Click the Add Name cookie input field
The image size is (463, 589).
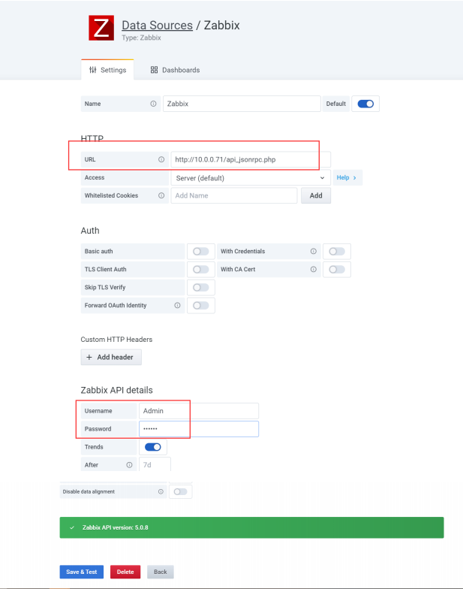click(234, 195)
